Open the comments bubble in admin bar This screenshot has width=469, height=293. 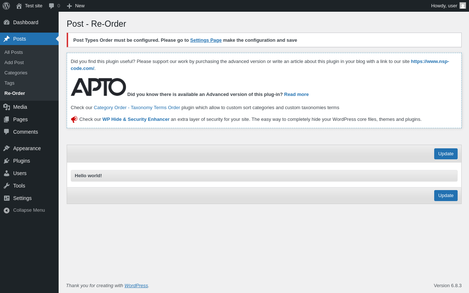pos(52,6)
